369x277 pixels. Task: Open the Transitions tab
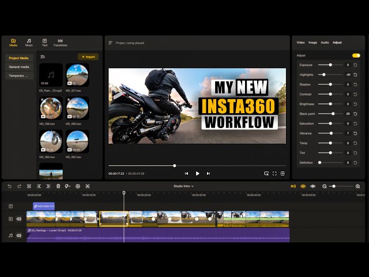(60, 43)
